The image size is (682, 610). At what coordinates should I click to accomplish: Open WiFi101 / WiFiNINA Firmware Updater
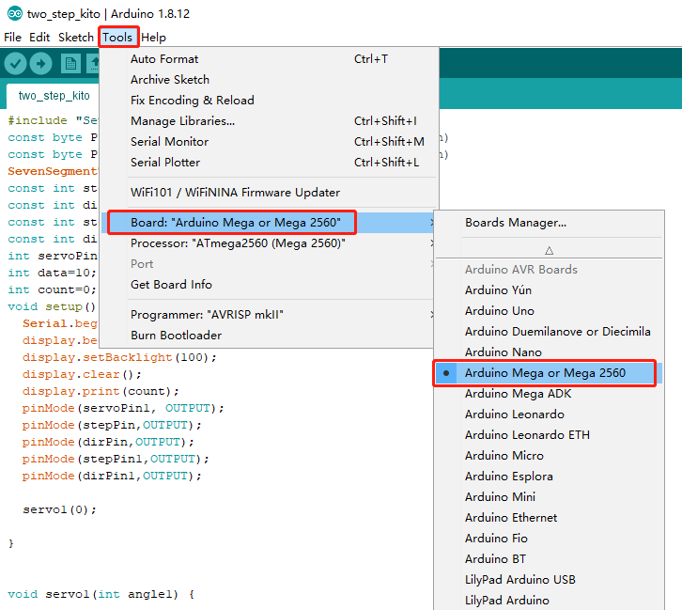click(x=270, y=193)
